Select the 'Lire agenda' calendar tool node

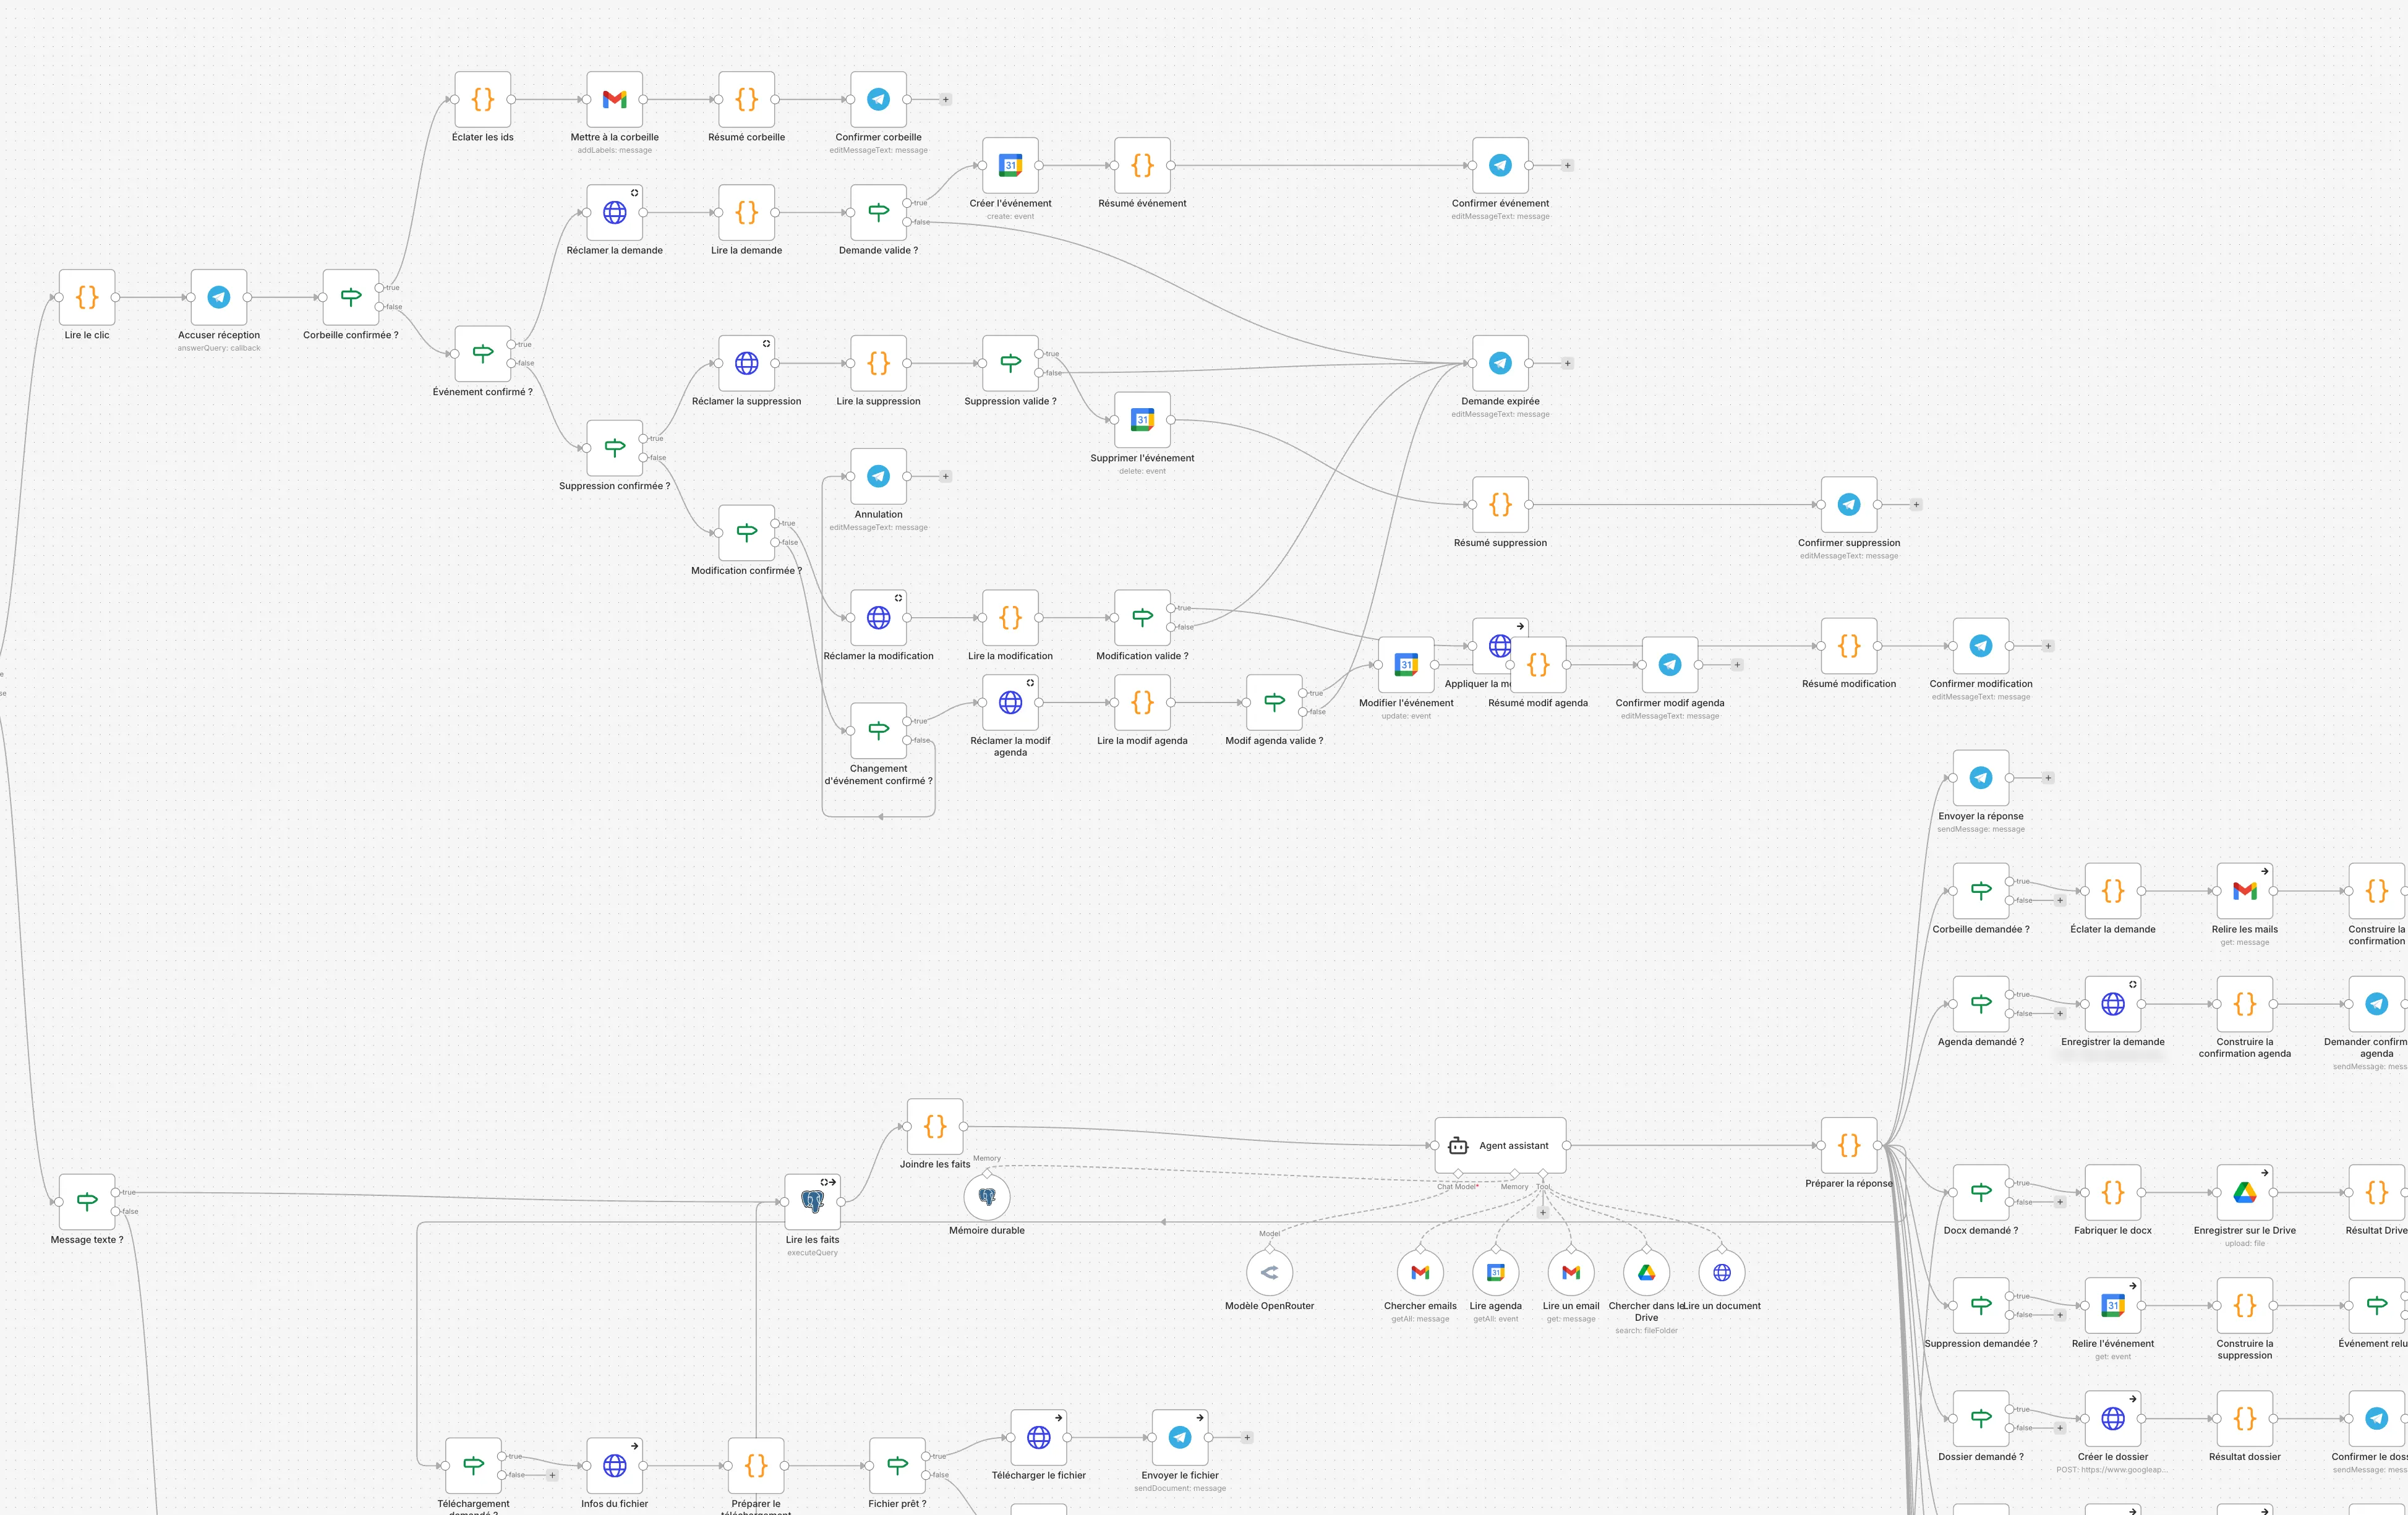1496,1272
